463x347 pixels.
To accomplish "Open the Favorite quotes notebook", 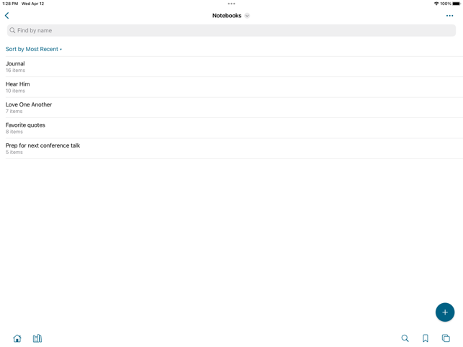I will 25,127.
